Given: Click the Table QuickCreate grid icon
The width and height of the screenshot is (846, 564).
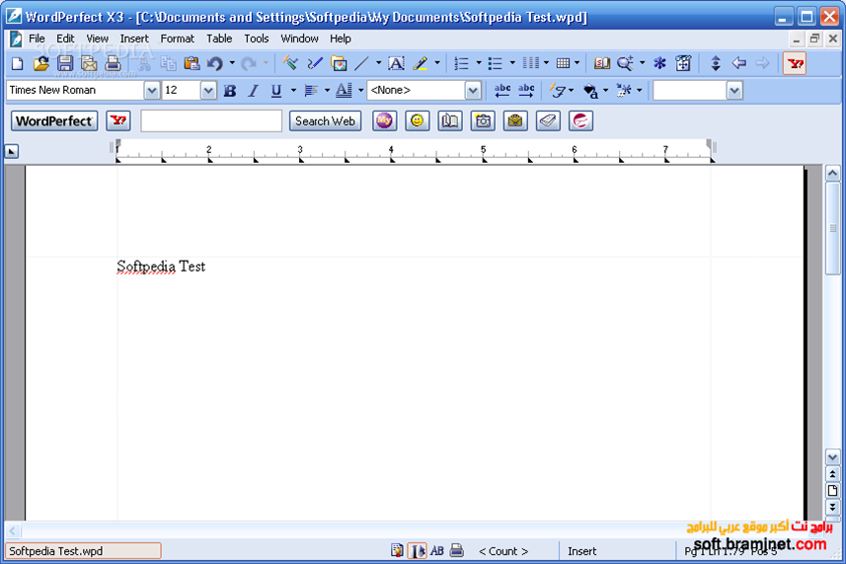Looking at the screenshot, I should click(x=564, y=63).
